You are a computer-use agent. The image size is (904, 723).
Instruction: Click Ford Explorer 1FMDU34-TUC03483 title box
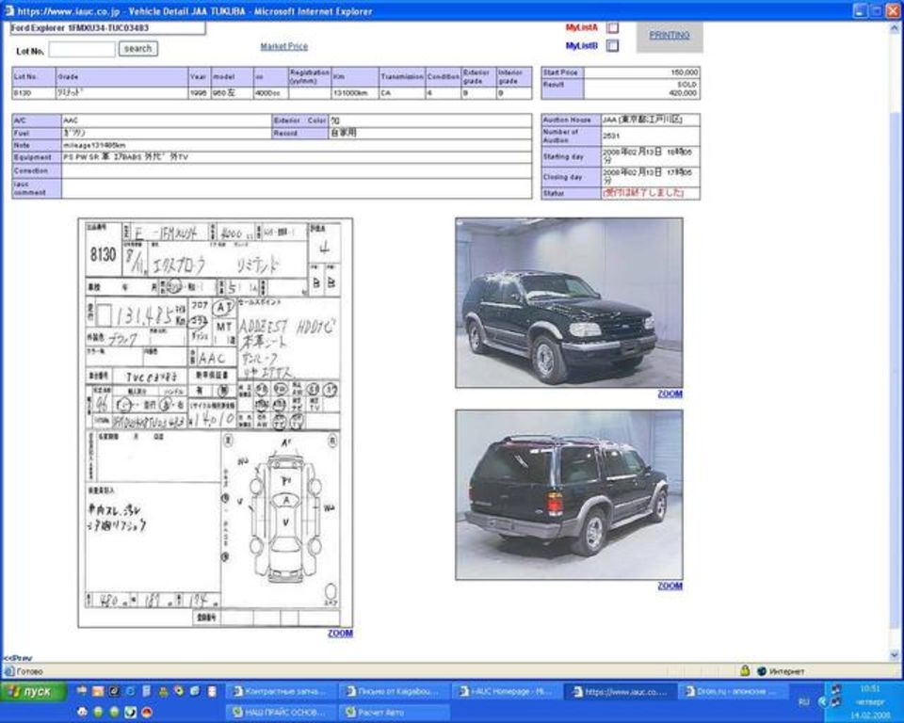(x=107, y=28)
